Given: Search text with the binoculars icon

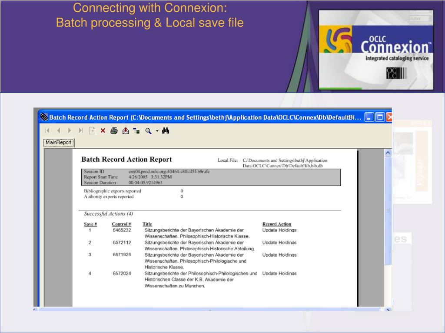Looking at the screenshot, I should (x=166, y=131).
